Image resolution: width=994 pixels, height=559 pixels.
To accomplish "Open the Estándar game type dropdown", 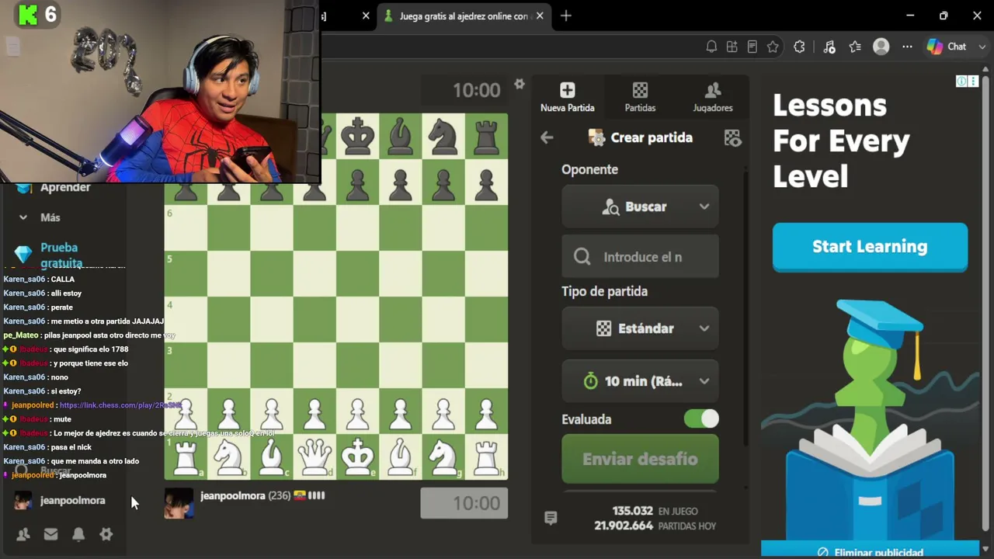I will (640, 328).
